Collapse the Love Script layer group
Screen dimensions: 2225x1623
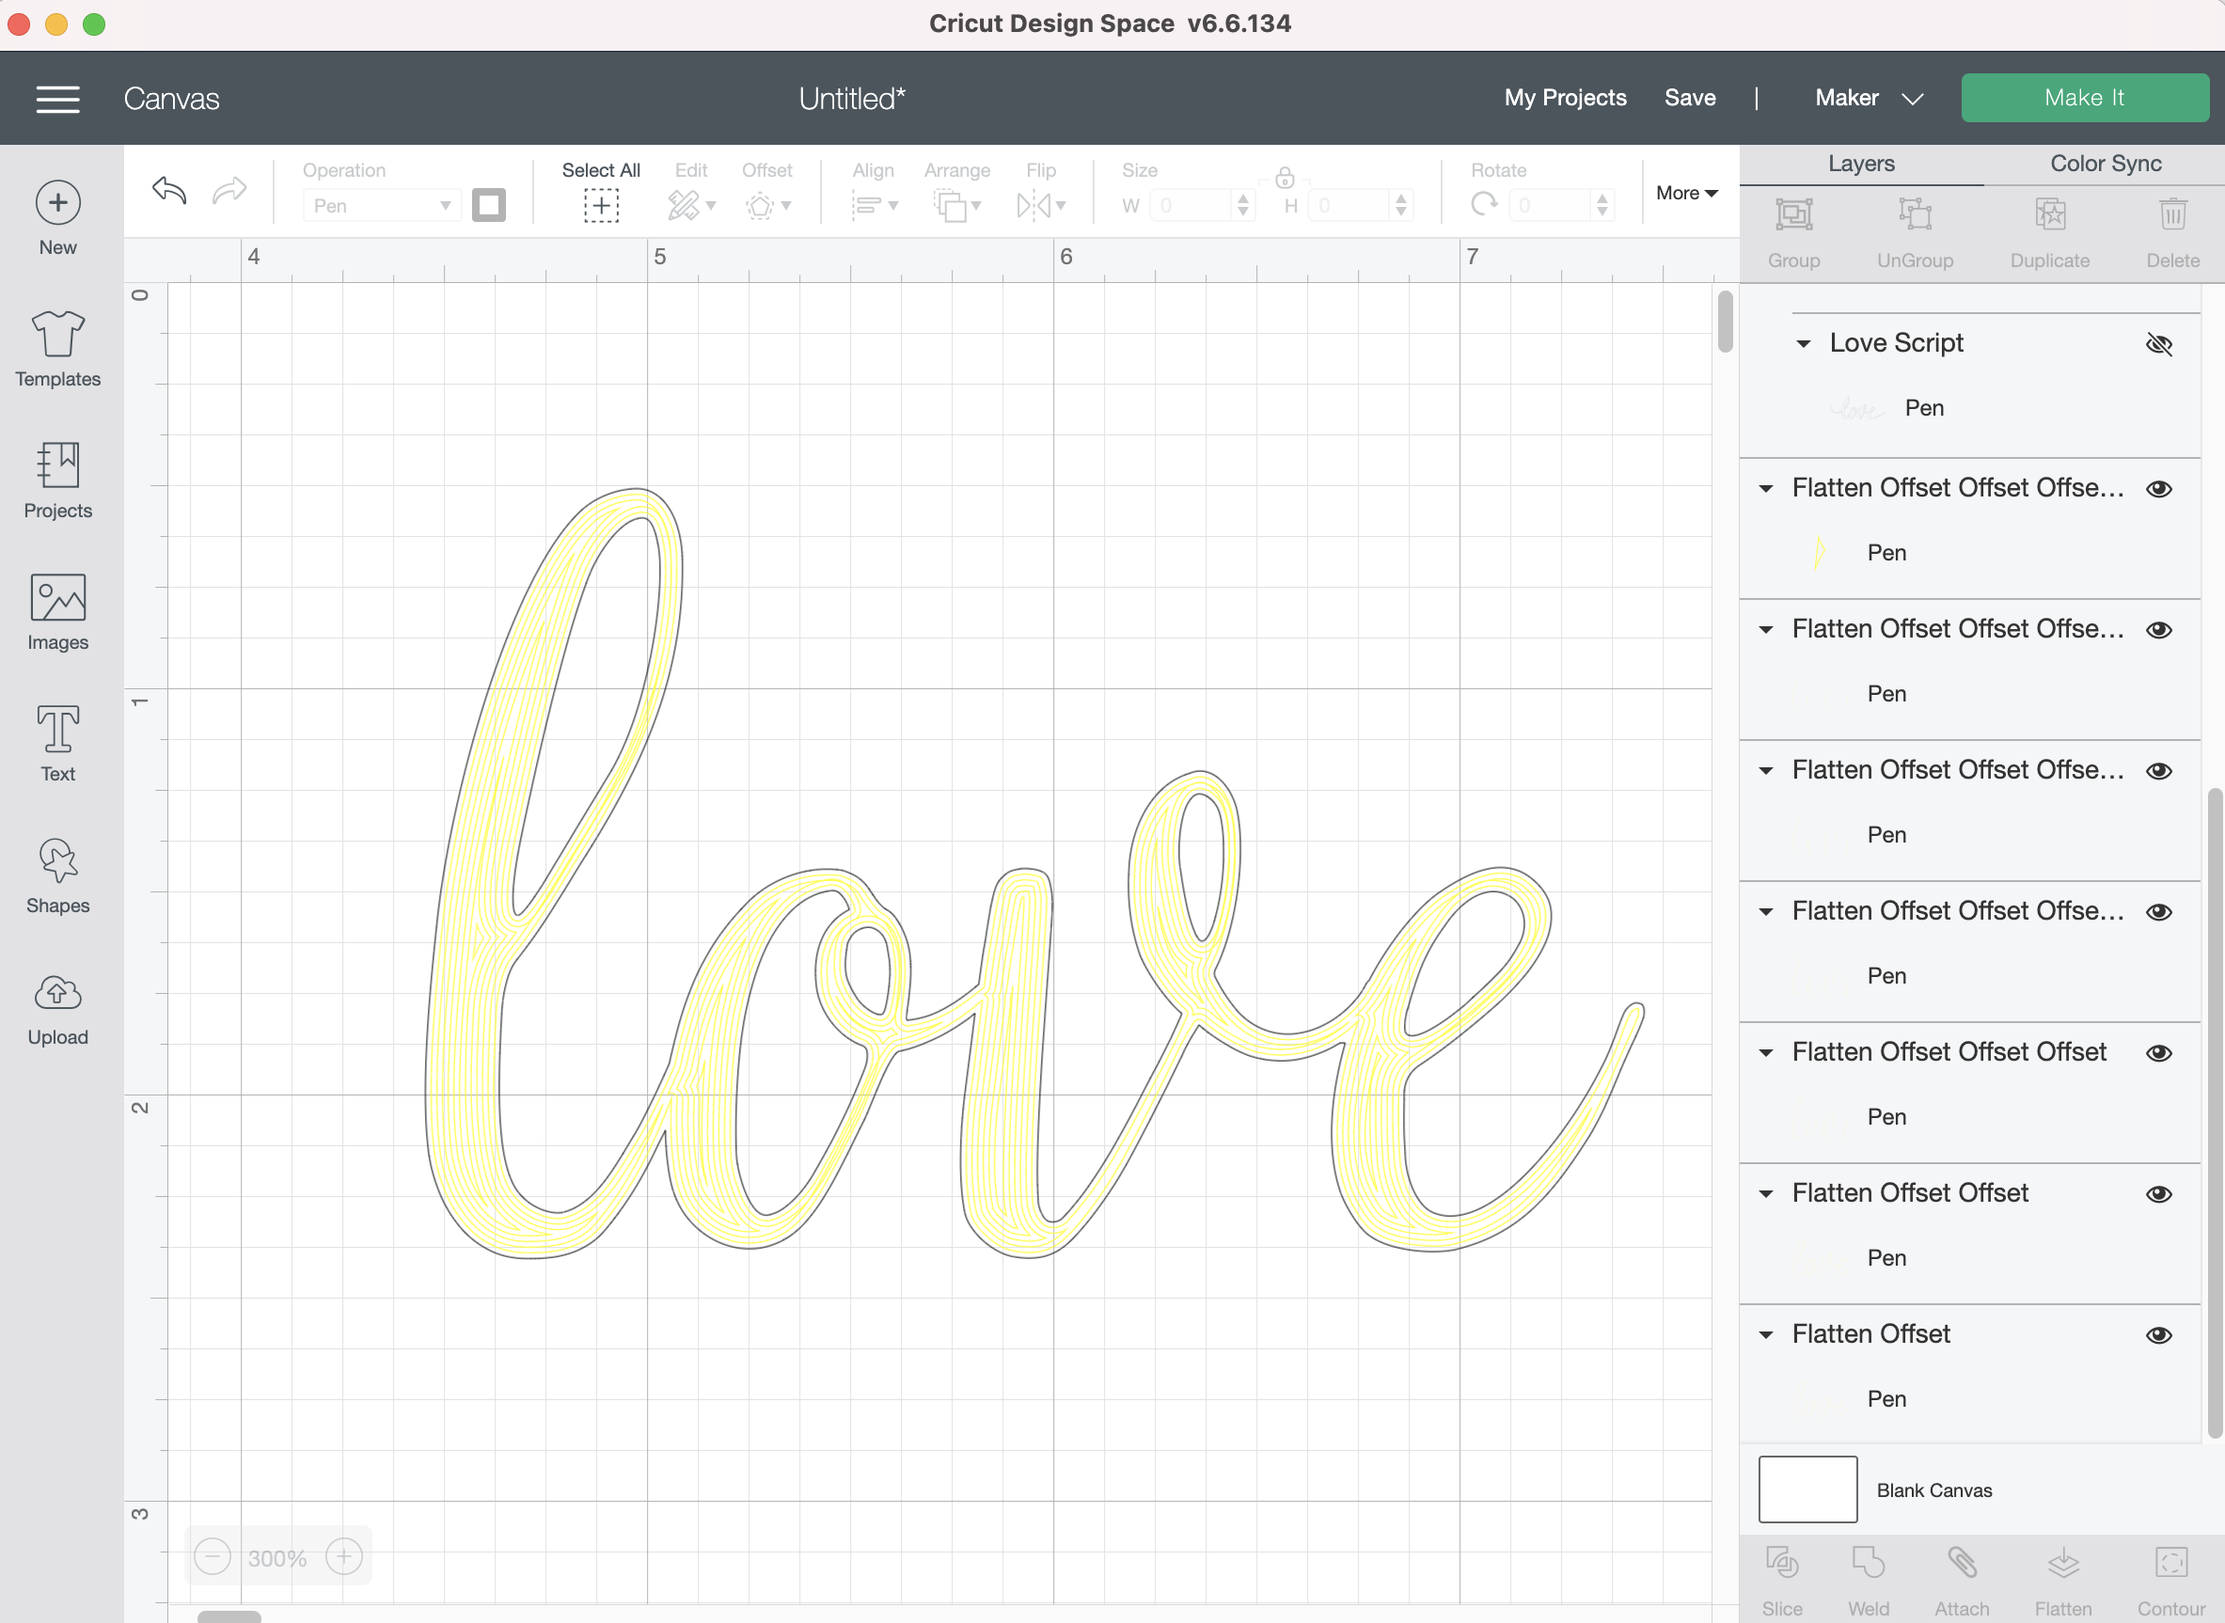click(x=1803, y=344)
